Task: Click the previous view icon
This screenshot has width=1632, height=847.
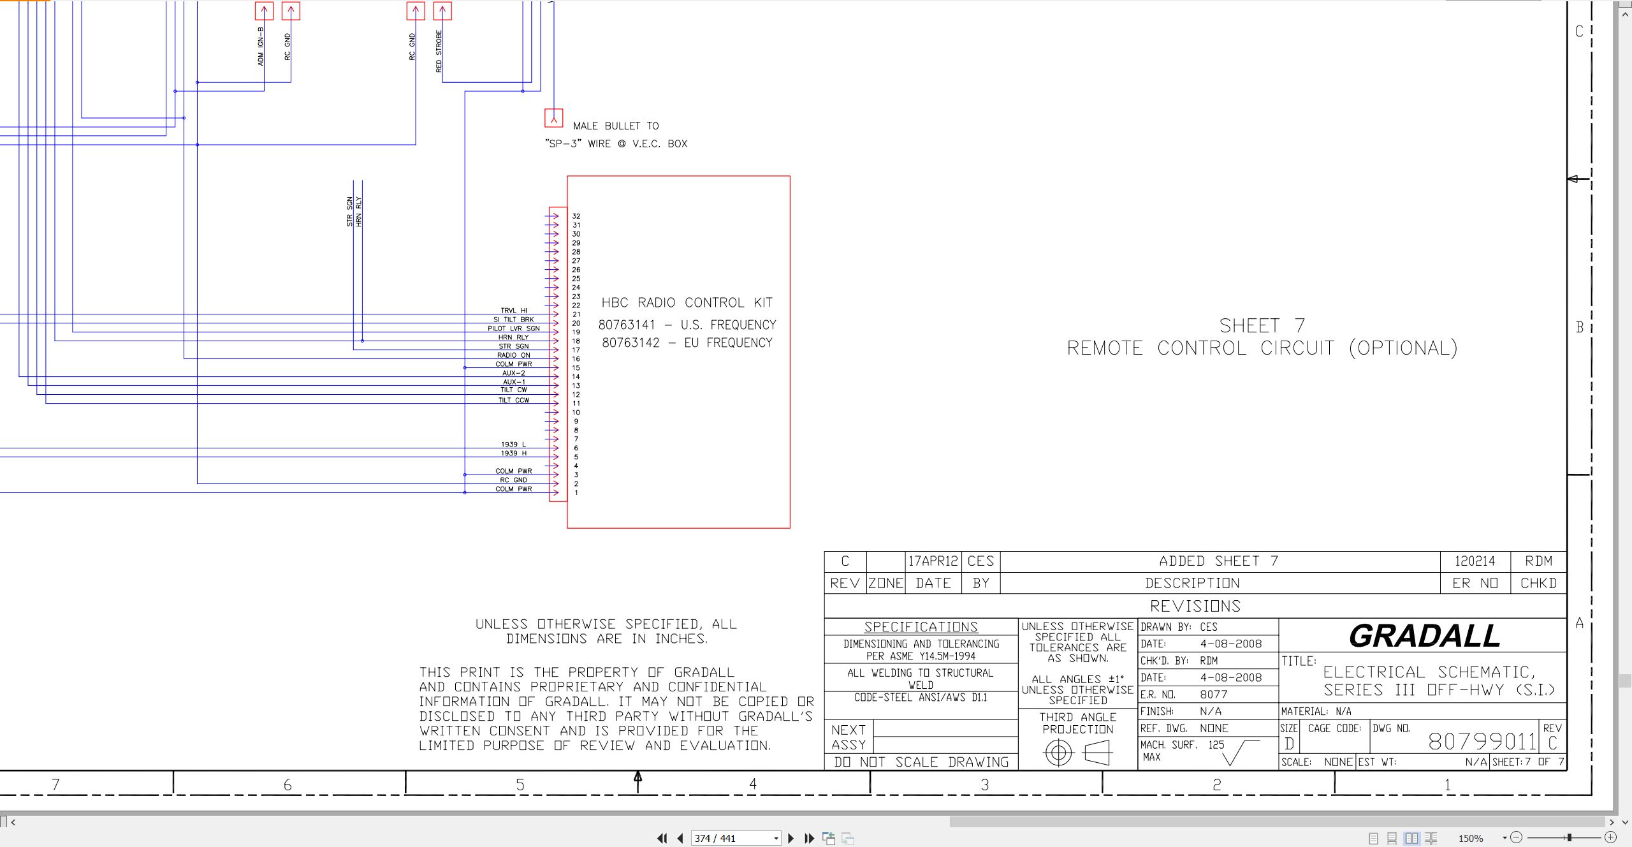Action: click(x=829, y=838)
